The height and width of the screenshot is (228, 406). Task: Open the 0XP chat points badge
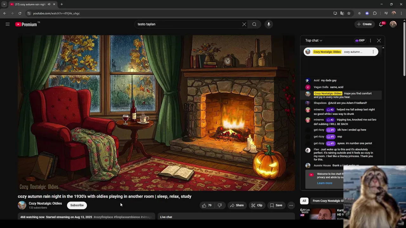(360, 41)
